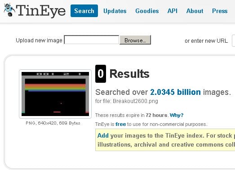Image resolution: width=235 pixels, height=170 pixels.
Task: Open the Updates navigation link
Action: [x=115, y=11]
